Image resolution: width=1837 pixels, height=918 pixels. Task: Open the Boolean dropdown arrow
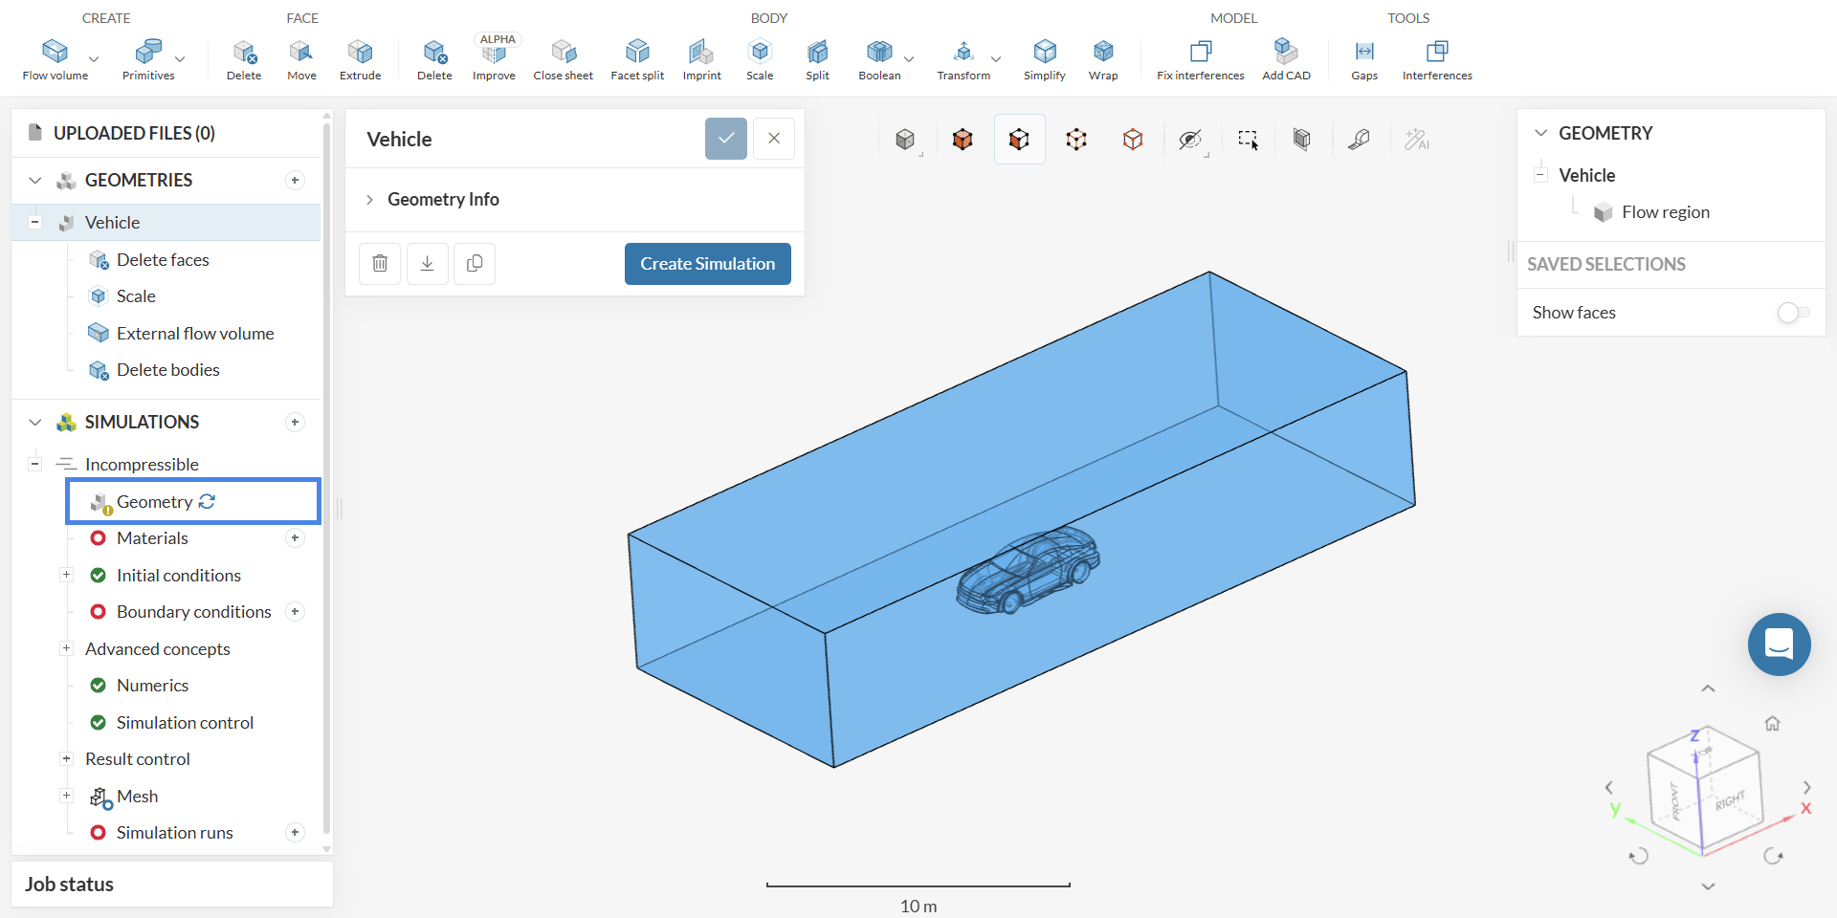[x=909, y=59]
